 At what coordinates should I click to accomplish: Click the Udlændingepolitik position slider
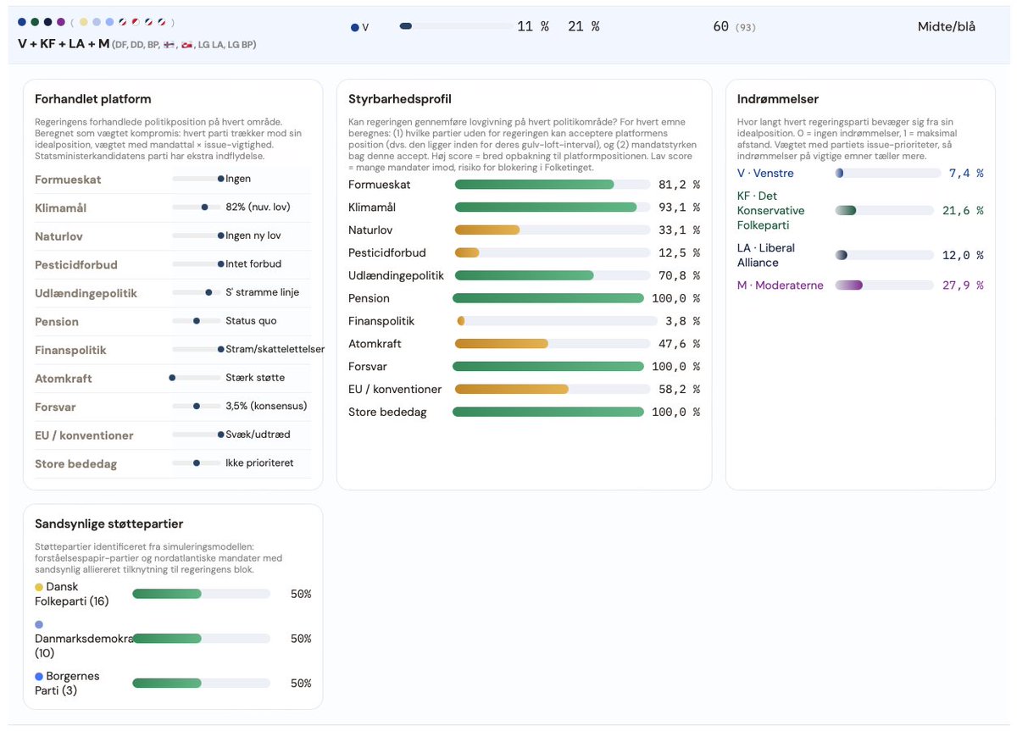[197, 292]
